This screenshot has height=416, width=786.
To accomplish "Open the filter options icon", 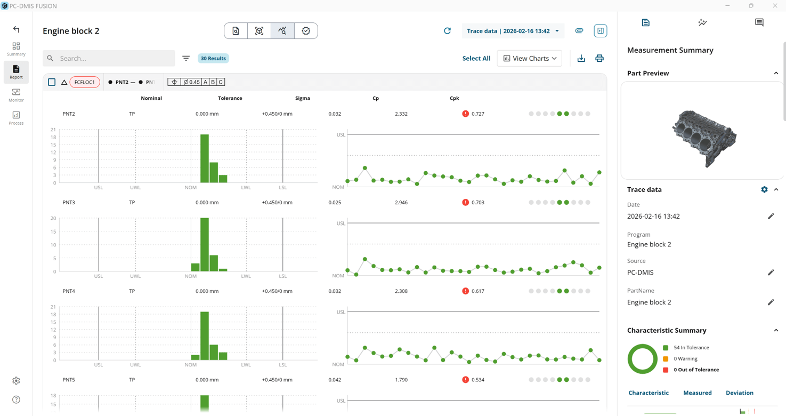I will 186,58.
